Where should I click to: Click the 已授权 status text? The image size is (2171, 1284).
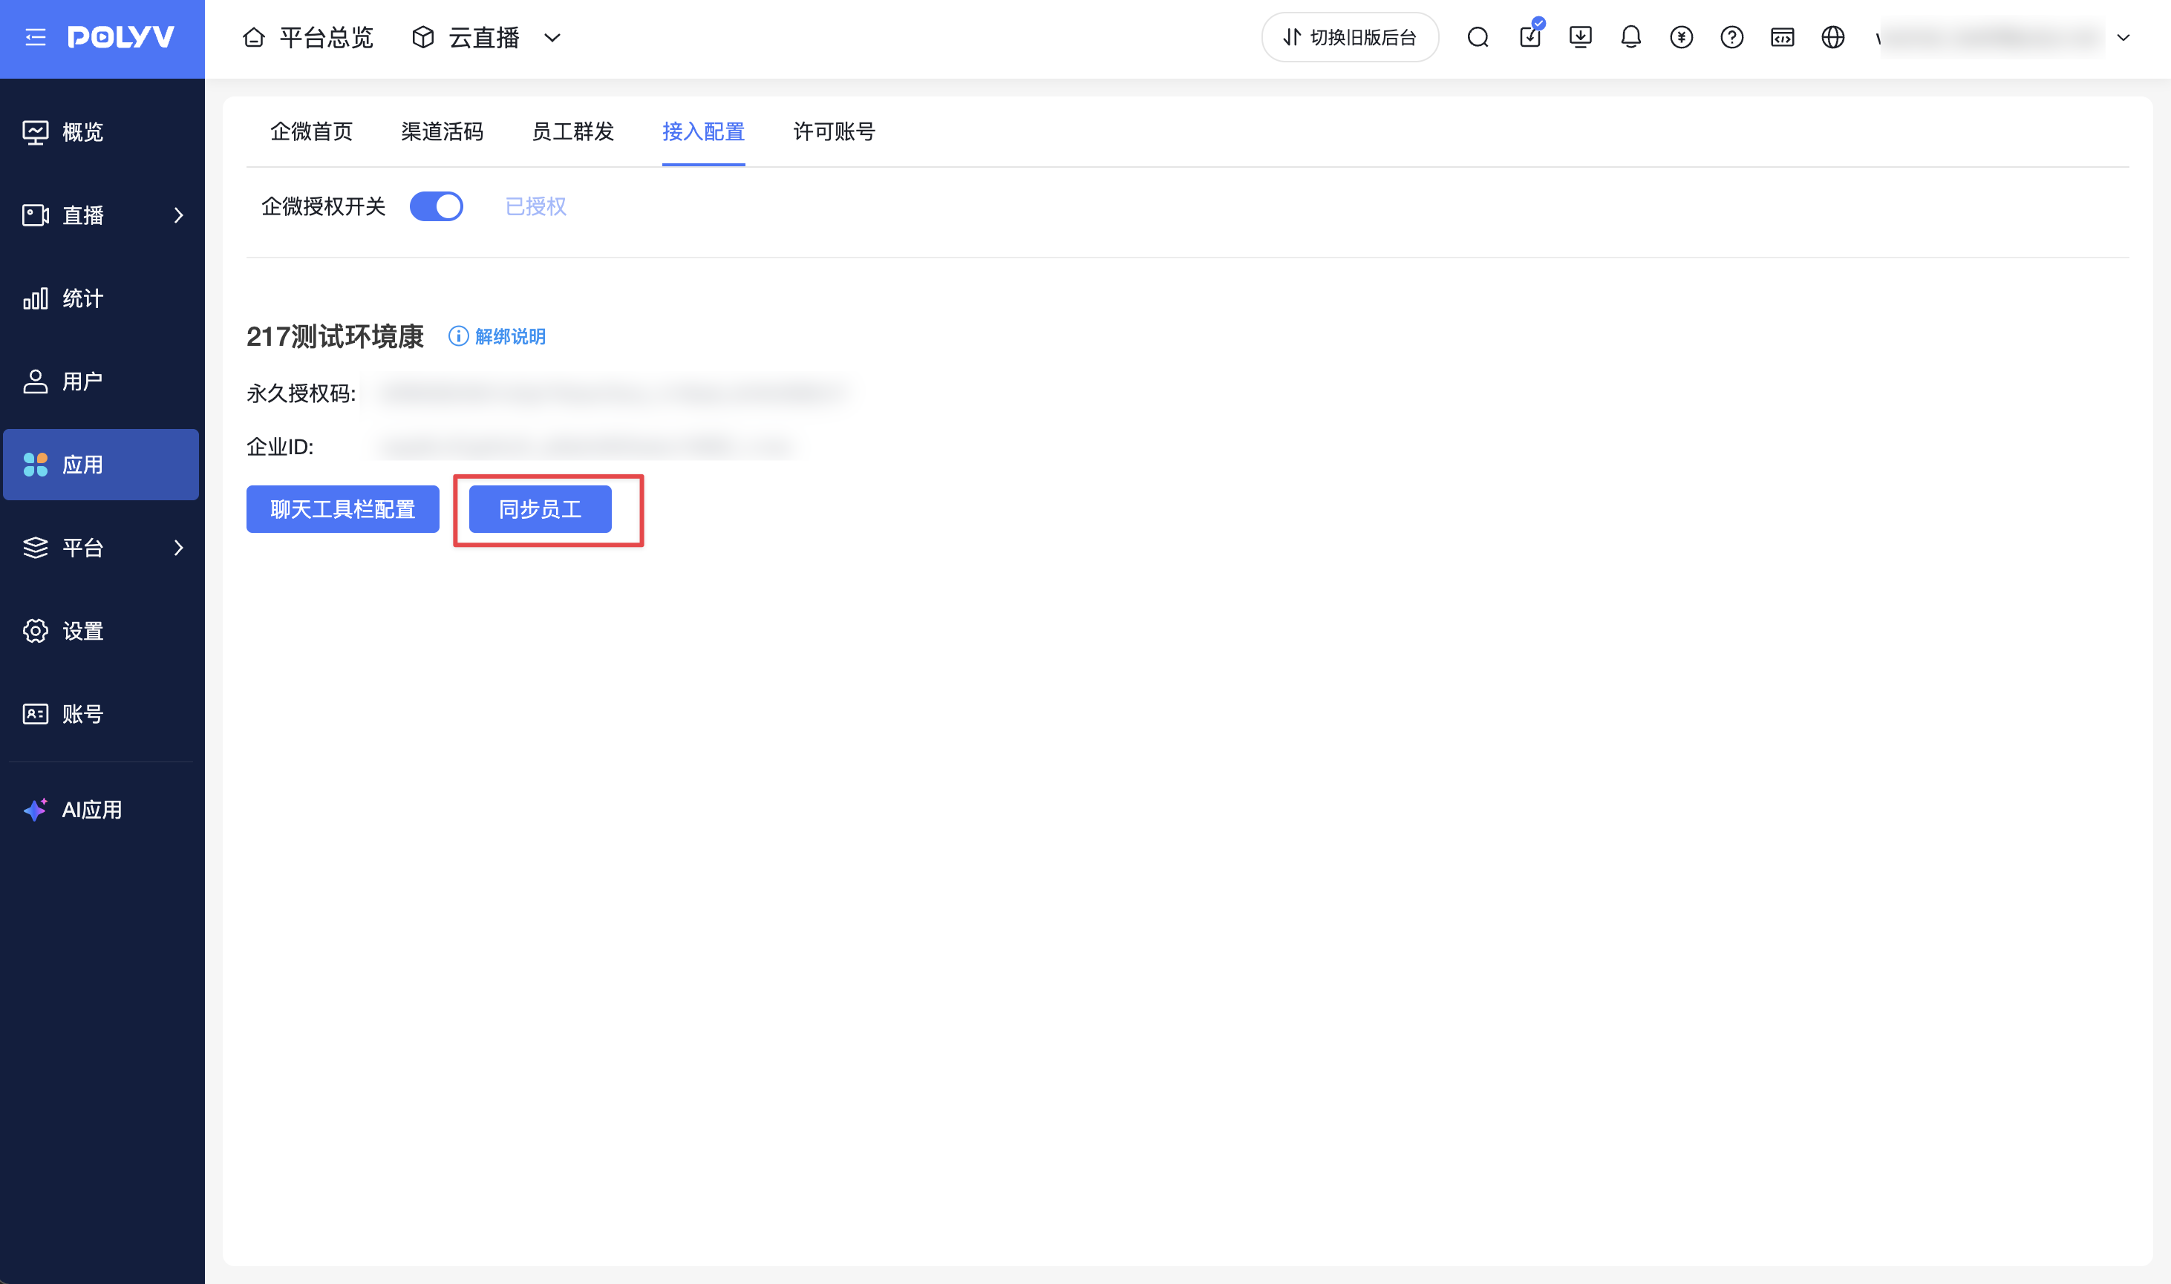[535, 206]
